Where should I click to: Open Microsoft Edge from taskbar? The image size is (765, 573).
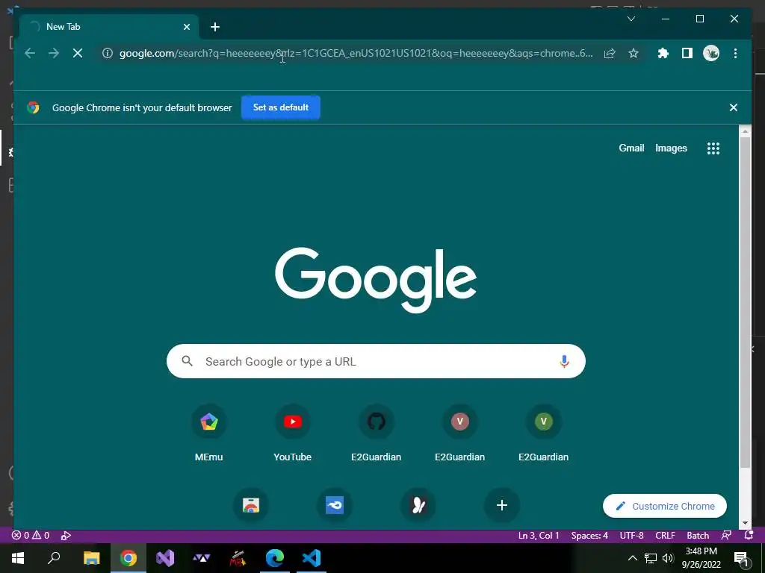tap(275, 558)
